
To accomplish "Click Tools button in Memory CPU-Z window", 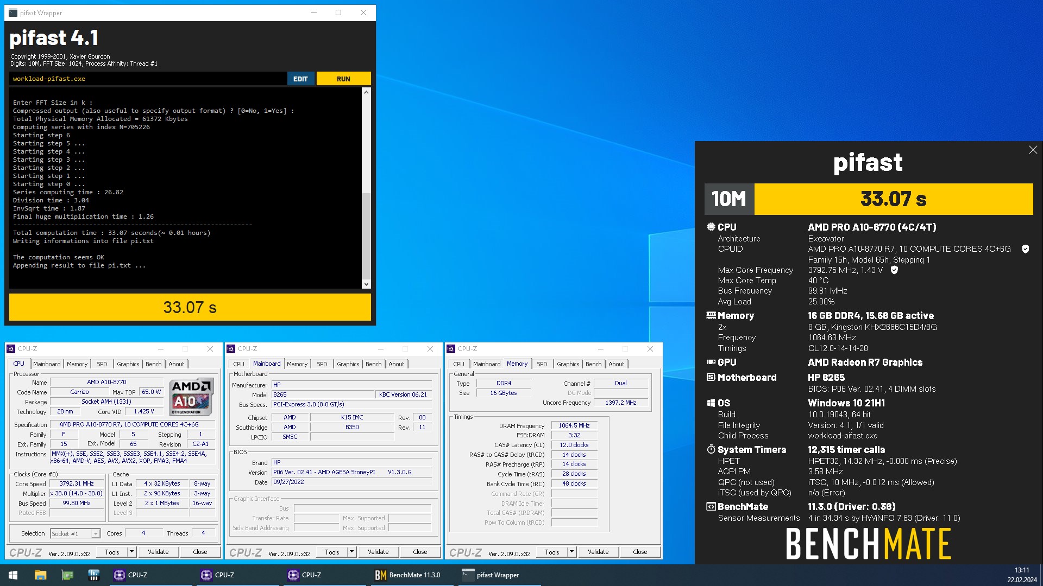I will click(x=552, y=552).
